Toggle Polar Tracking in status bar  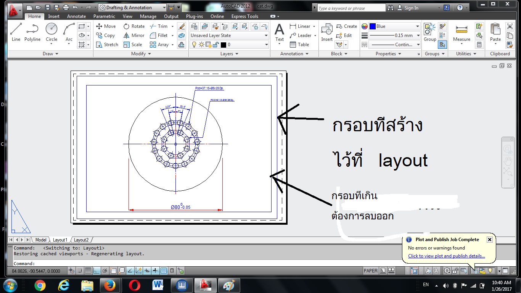click(x=105, y=271)
